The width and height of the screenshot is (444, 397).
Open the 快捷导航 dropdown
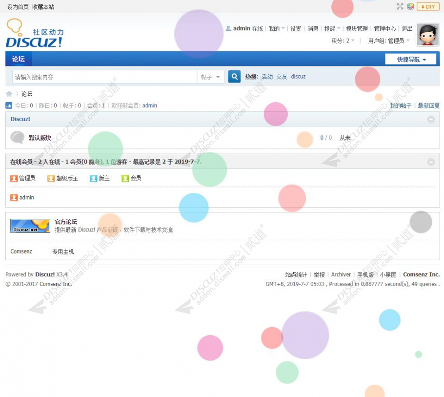(411, 59)
